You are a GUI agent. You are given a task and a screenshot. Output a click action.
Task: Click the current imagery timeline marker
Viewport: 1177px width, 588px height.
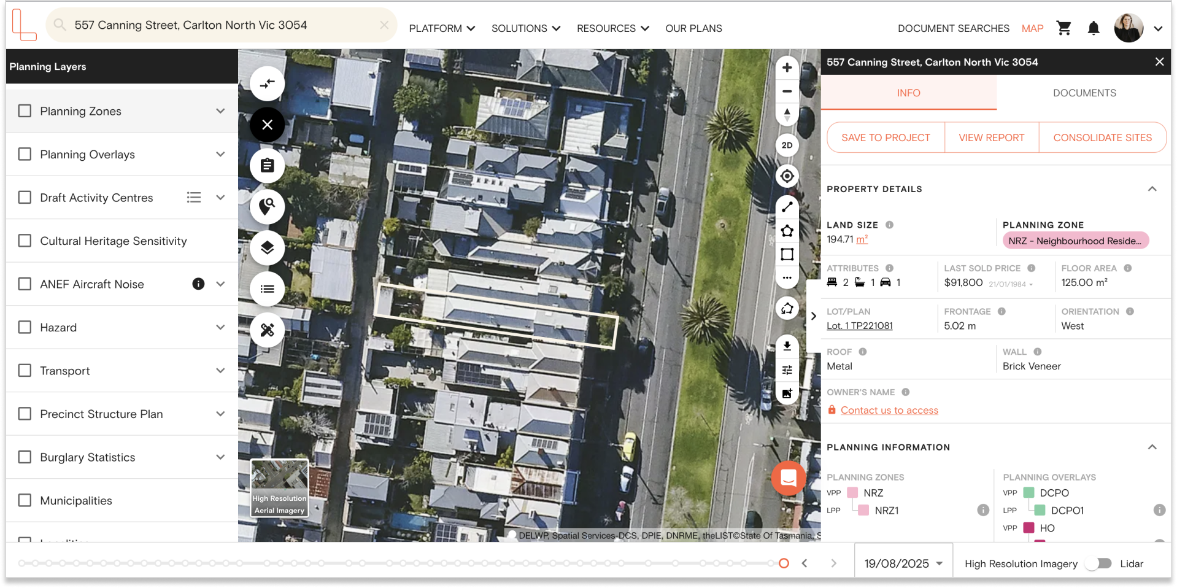(784, 563)
